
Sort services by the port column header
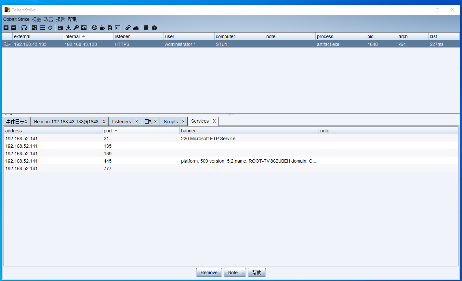click(x=141, y=131)
